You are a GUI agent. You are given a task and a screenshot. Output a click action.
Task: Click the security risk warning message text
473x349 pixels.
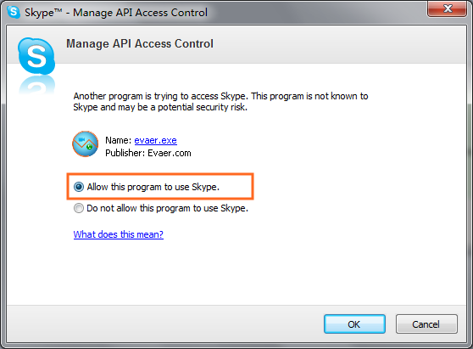tap(220, 102)
